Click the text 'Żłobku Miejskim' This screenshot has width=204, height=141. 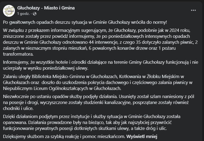163,76
